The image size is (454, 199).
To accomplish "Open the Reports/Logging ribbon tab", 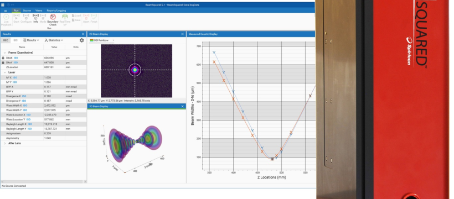I will 56,11.
